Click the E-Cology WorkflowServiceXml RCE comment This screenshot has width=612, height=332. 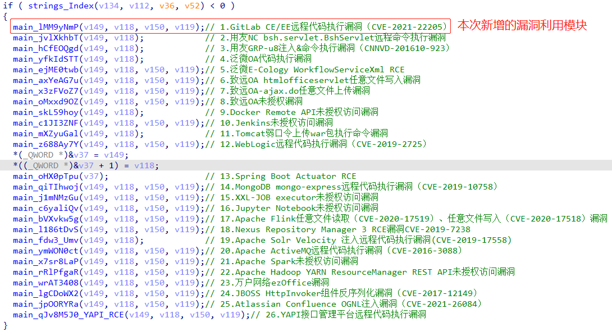[x=305, y=70]
